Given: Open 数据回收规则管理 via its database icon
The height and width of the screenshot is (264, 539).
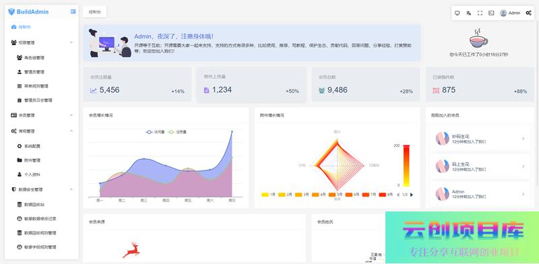Looking at the screenshot, I should pyautogui.click(x=20, y=233).
